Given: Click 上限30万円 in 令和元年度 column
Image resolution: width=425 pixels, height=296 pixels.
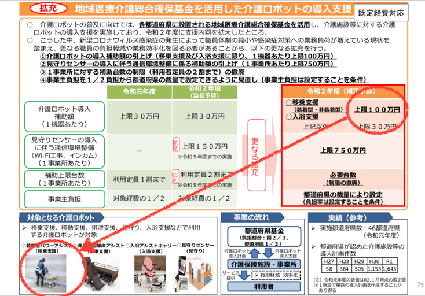Looking at the screenshot, I should point(140,117).
